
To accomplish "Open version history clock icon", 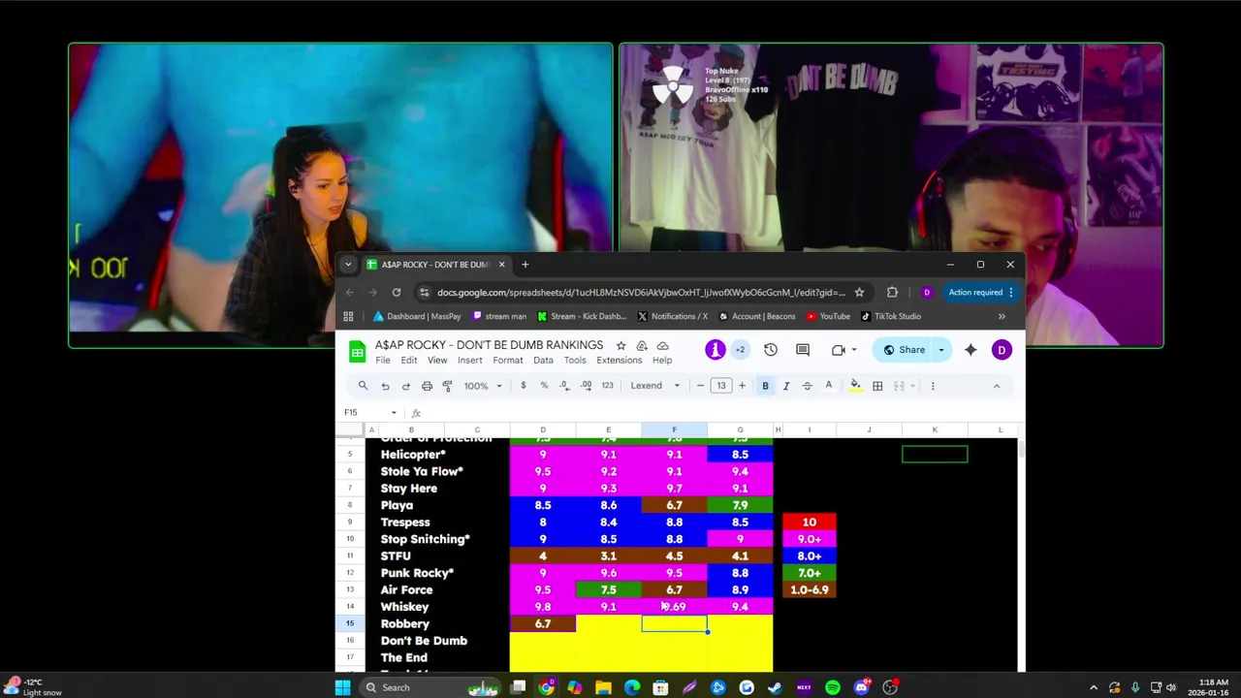I will point(771,350).
